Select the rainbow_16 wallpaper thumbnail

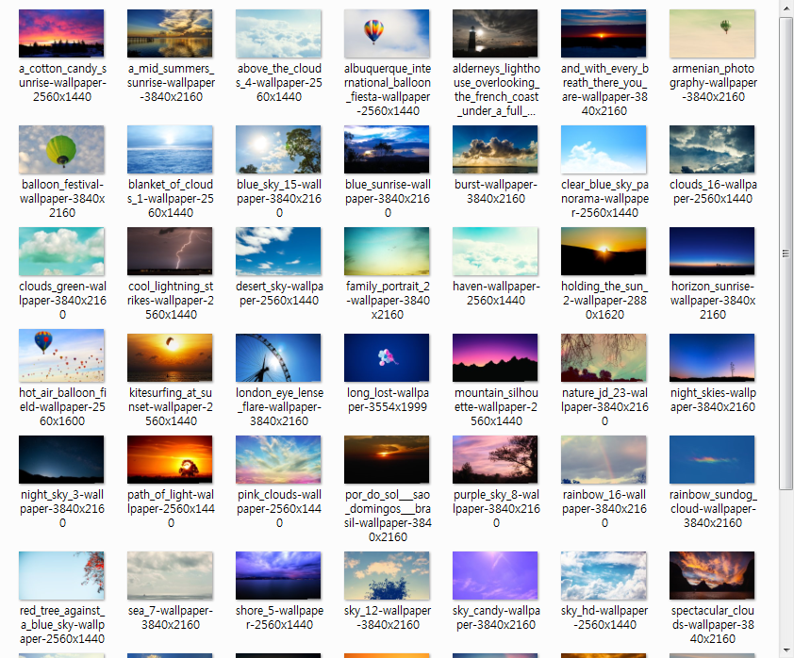(604, 459)
